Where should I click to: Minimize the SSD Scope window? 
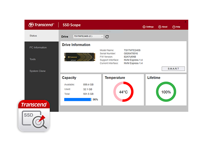point(180,23)
